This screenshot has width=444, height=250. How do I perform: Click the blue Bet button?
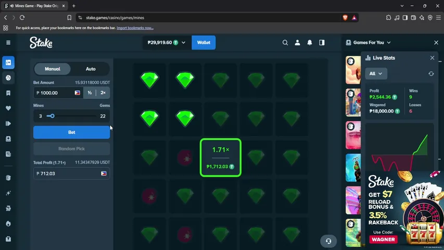click(x=72, y=132)
